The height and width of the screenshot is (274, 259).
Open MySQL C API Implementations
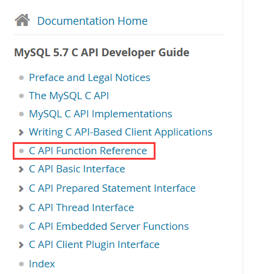100,114
